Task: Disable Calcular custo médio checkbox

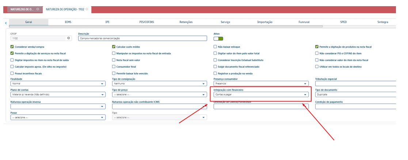Action: [x=114, y=47]
